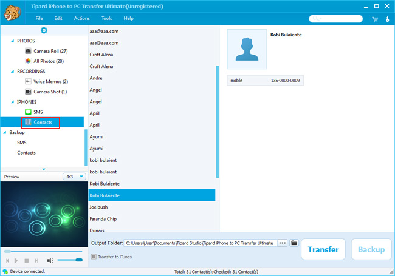Open the File menu

pyautogui.click(x=39, y=18)
